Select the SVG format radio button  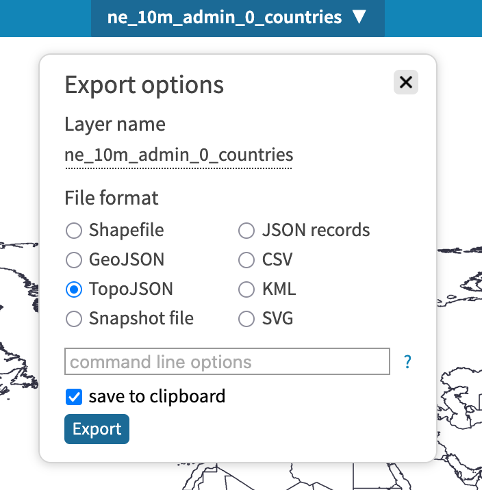tap(246, 319)
